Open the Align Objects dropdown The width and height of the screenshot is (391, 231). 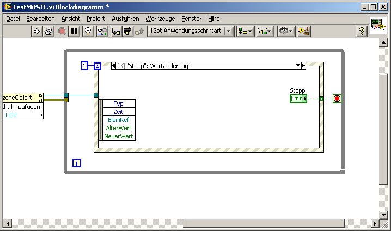coord(246,32)
